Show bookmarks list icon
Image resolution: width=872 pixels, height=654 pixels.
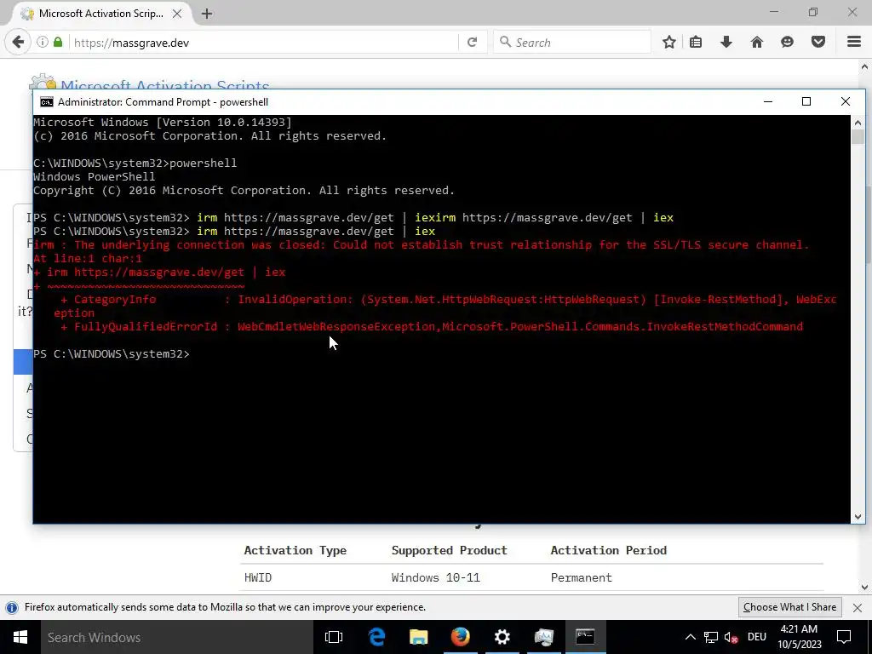[x=696, y=43]
